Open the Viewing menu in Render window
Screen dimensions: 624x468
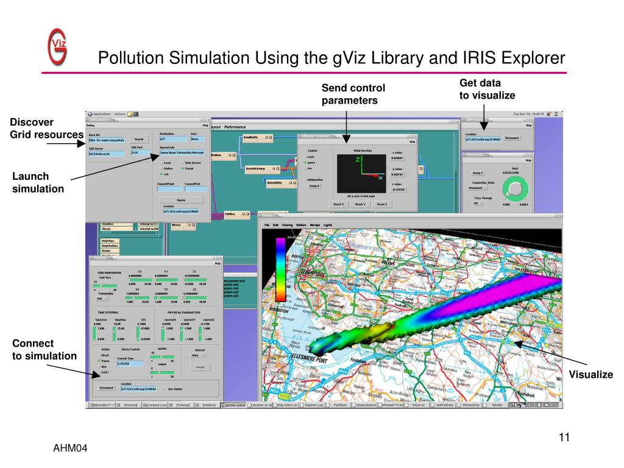[287, 225]
